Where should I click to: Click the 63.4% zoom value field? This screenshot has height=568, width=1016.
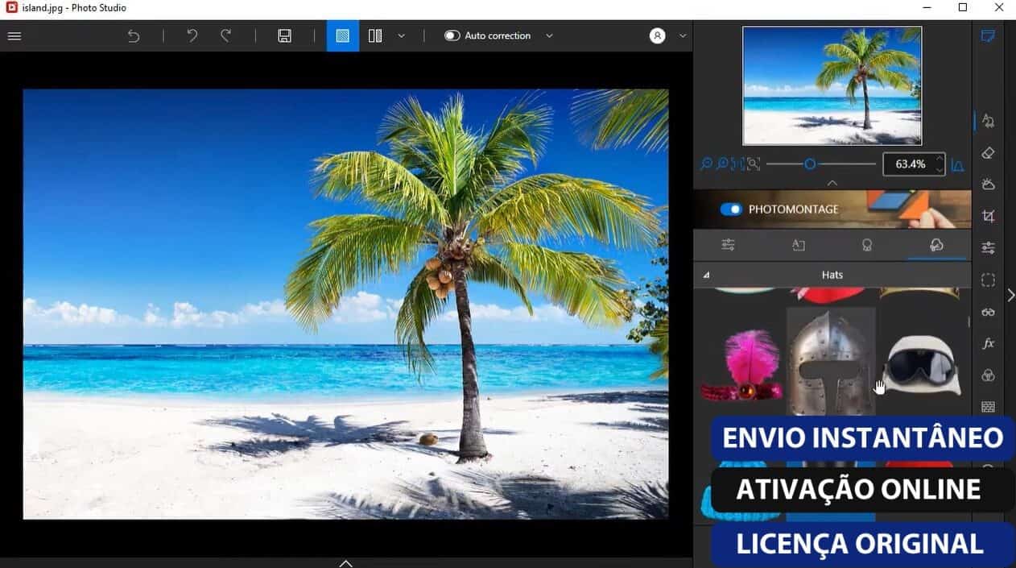click(x=910, y=164)
